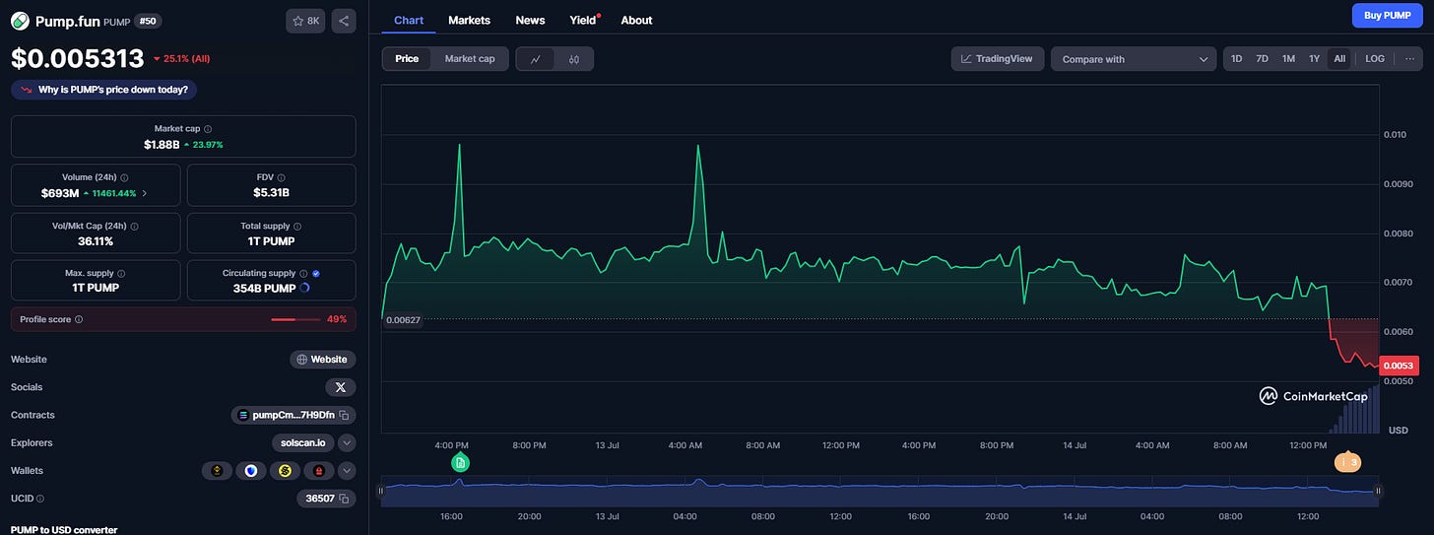Open the Compare with dropdown
The height and width of the screenshot is (535, 1434).
coord(1134,59)
